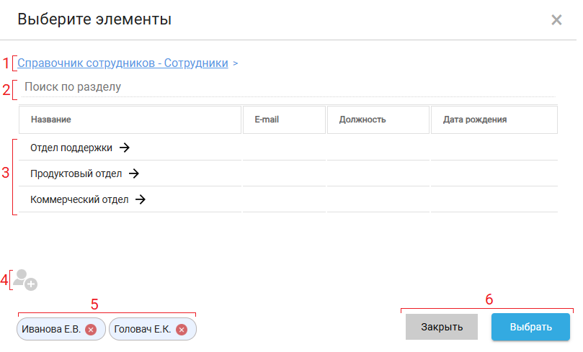The image size is (583, 352).
Task: Remove Иванова Е.В. from selected chips
Action: coord(91,330)
